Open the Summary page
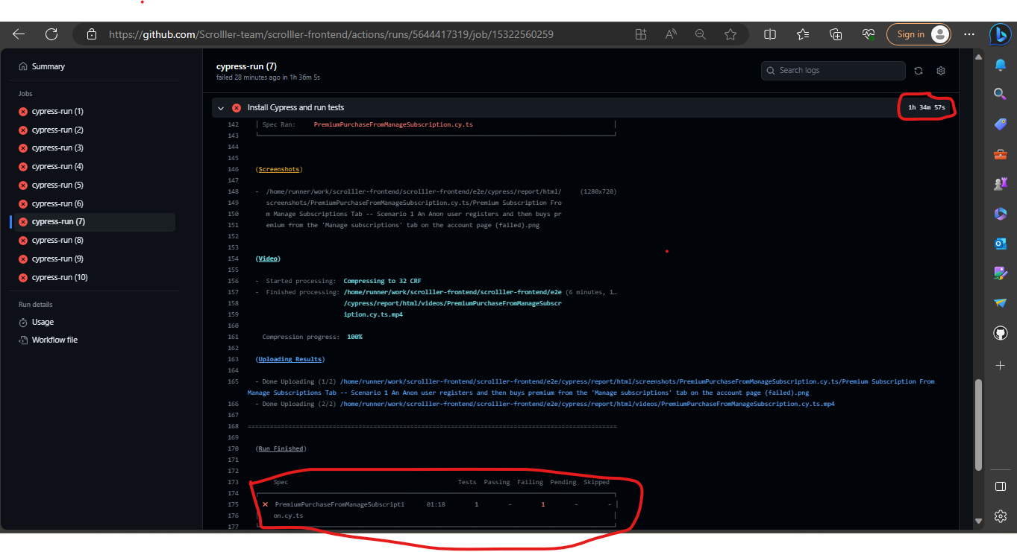The image size is (1017, 552). click(50, 66)
